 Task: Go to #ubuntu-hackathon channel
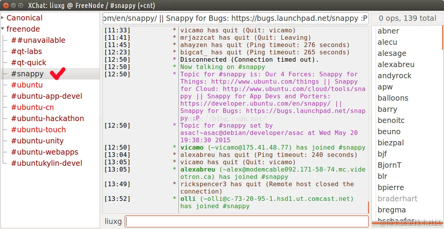(47, 118)
